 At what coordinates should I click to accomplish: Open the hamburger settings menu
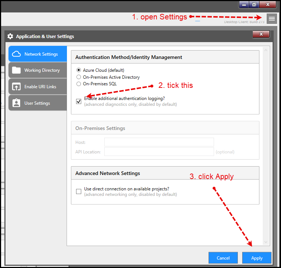pos(272,19)
